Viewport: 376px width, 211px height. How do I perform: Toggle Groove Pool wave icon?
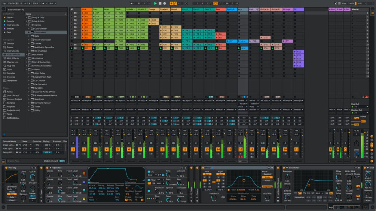[x=3, y=162]
